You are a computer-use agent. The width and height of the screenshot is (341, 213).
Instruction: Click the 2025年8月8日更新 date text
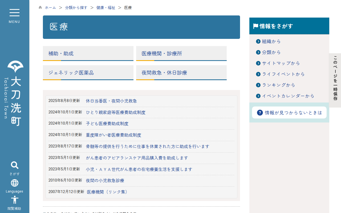point(64,101)
